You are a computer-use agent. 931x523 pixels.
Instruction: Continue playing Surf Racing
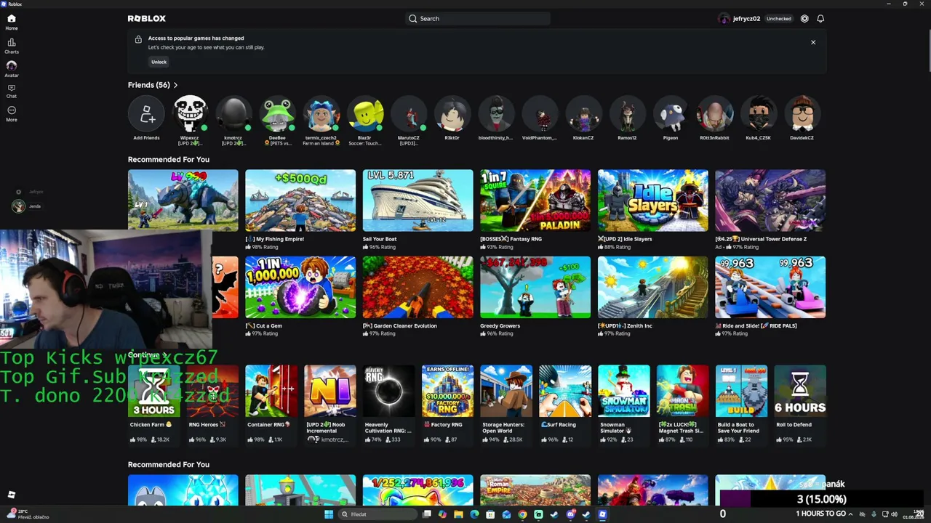[x=565, y=392]
